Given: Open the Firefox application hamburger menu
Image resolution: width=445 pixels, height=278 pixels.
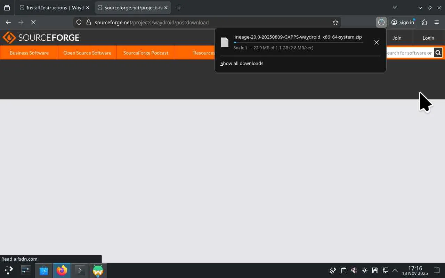Looking at the screenshot, I should click(x=437, y=22).
